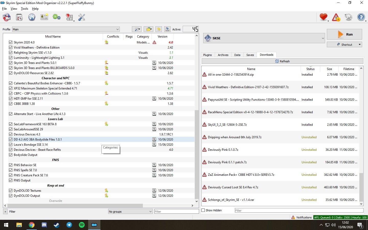Screen dimensions: 368x230
Task: Click the Notifications warning icon in status bar
Action: pos(293,217)
